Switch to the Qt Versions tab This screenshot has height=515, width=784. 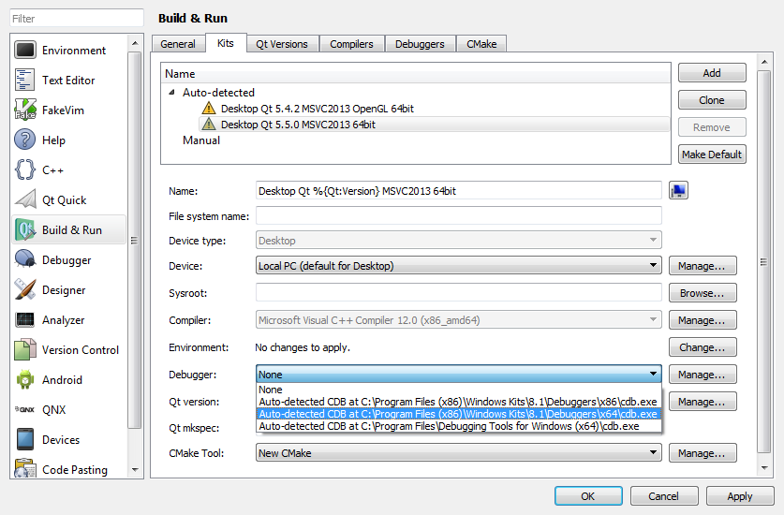[x=282, y=44]
